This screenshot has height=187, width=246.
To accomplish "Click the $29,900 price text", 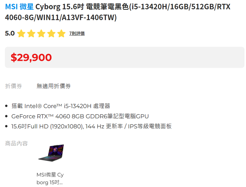I will tap(31, 57).
